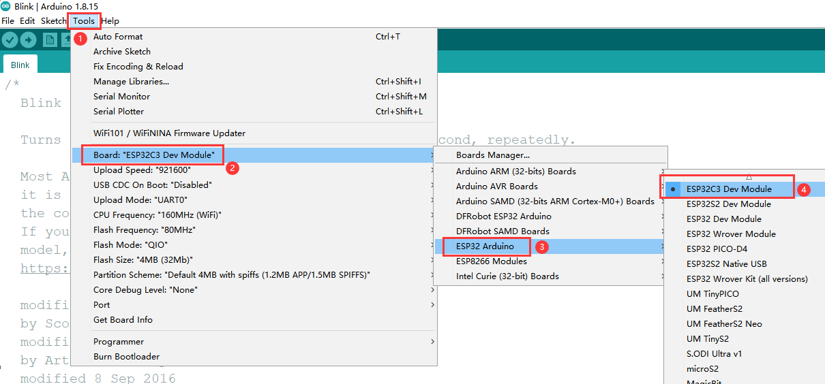
Task: Open the Serial Plotter
Action: click(x=253, y=112)
